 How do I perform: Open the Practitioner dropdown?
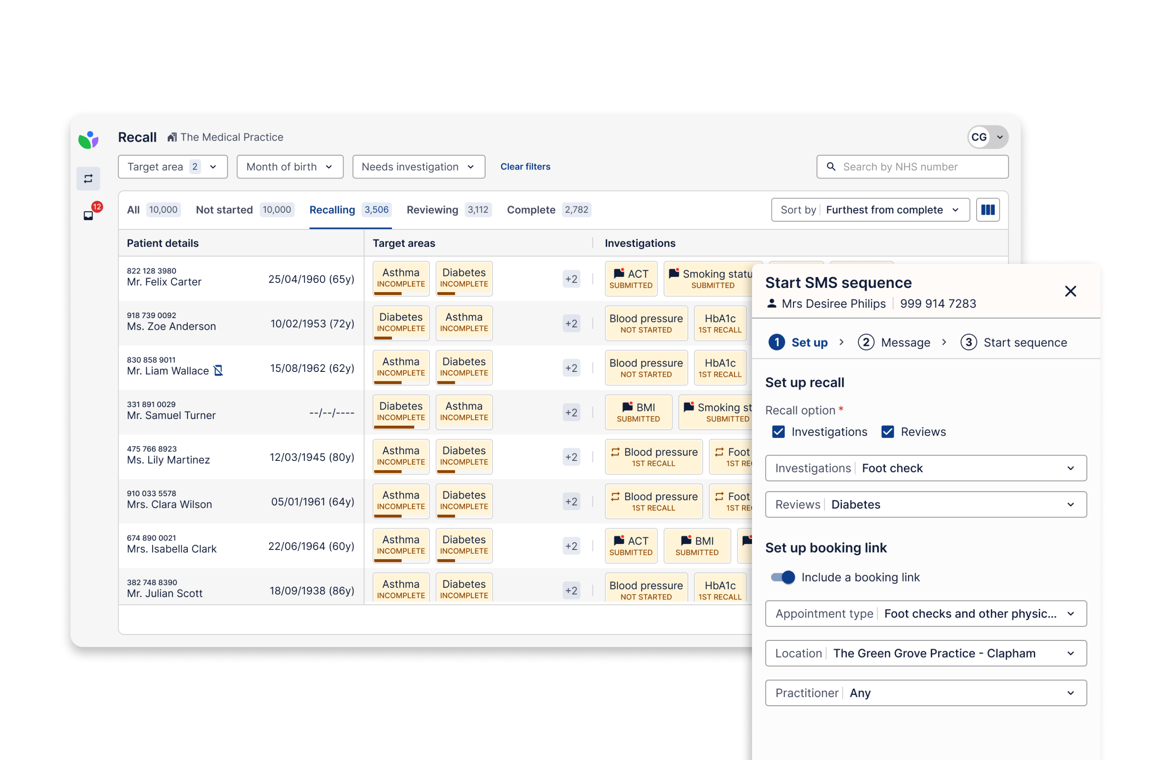[x=925, y=693]
